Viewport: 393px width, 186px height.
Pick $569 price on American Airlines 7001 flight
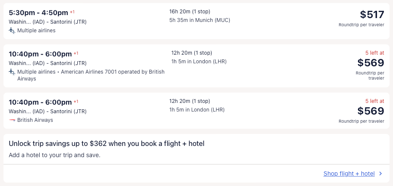371,63
